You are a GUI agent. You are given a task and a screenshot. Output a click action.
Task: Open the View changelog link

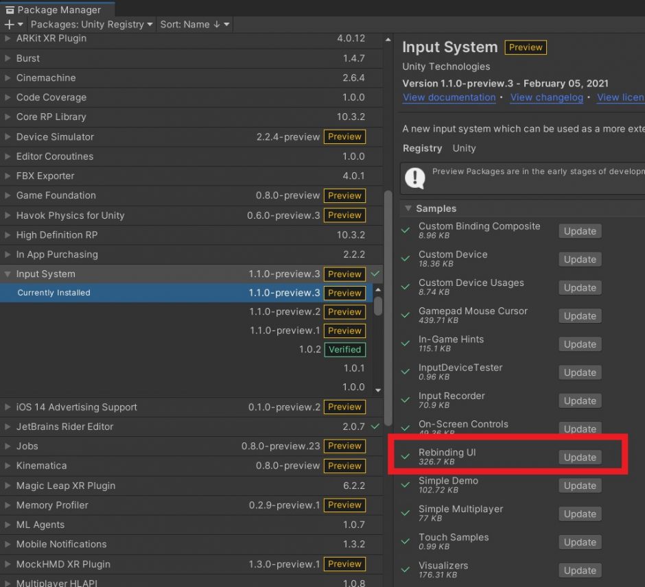pyautogui.click(x=547, y=97)
